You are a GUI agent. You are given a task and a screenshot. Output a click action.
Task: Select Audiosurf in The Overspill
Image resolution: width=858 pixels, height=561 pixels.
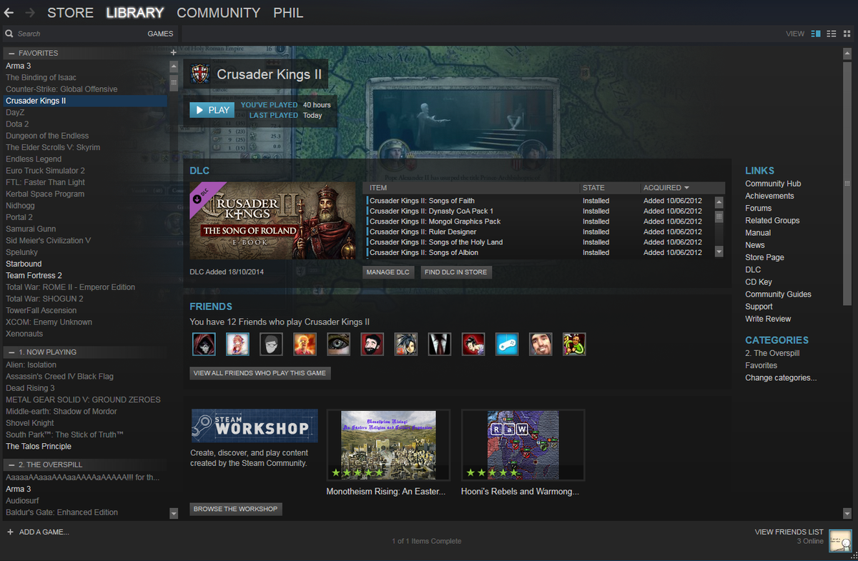[22, 500]
